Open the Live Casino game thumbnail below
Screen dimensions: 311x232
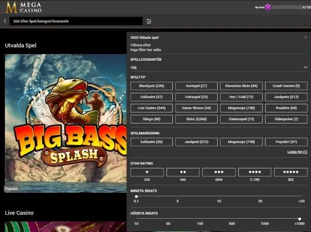click(66, 227)
